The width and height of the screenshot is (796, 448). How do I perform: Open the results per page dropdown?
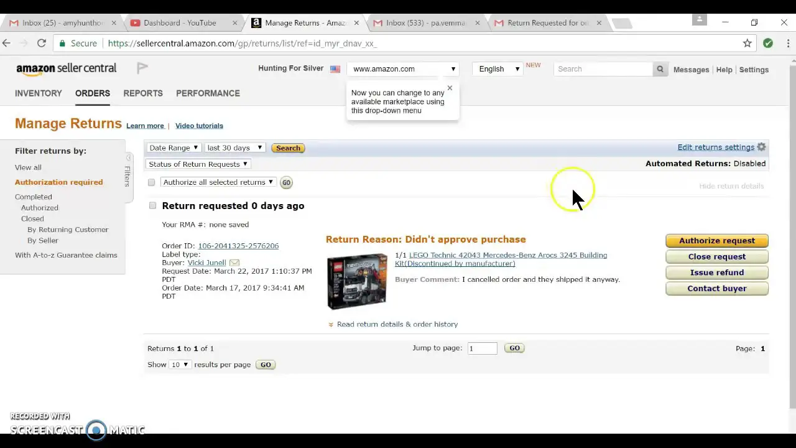click(180, 365)
